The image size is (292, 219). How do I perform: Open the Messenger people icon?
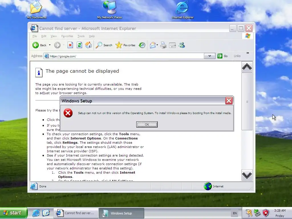182,45
